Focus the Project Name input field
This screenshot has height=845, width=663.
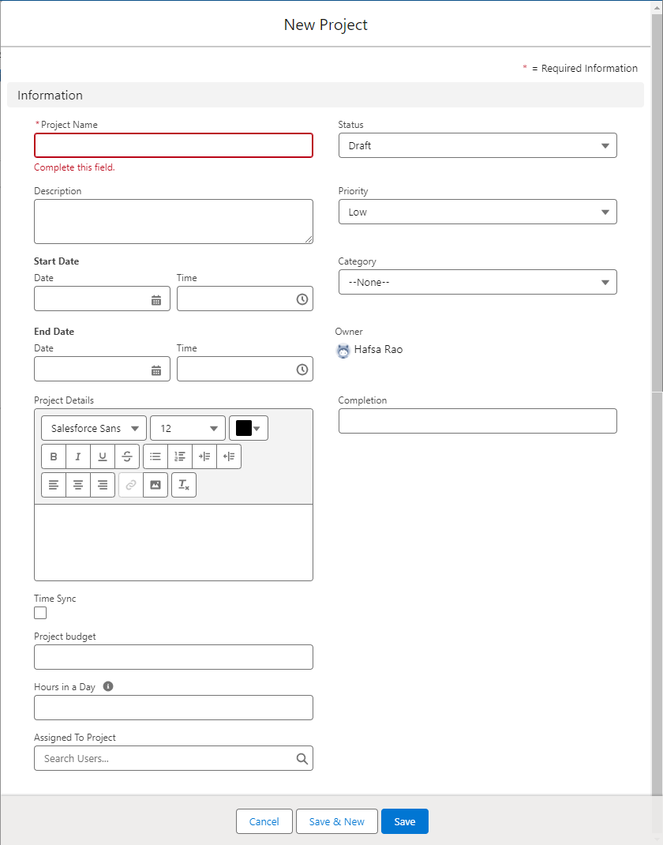click(174, 145)
